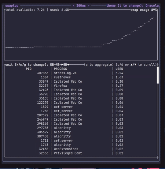Decrease refresh interval with left arrow
The height and width of the screenshot is (169, 165).
73,6
